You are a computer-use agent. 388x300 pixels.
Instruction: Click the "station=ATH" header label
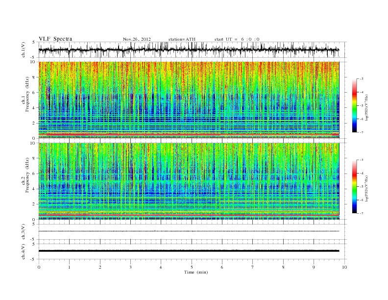pos(182,39)
